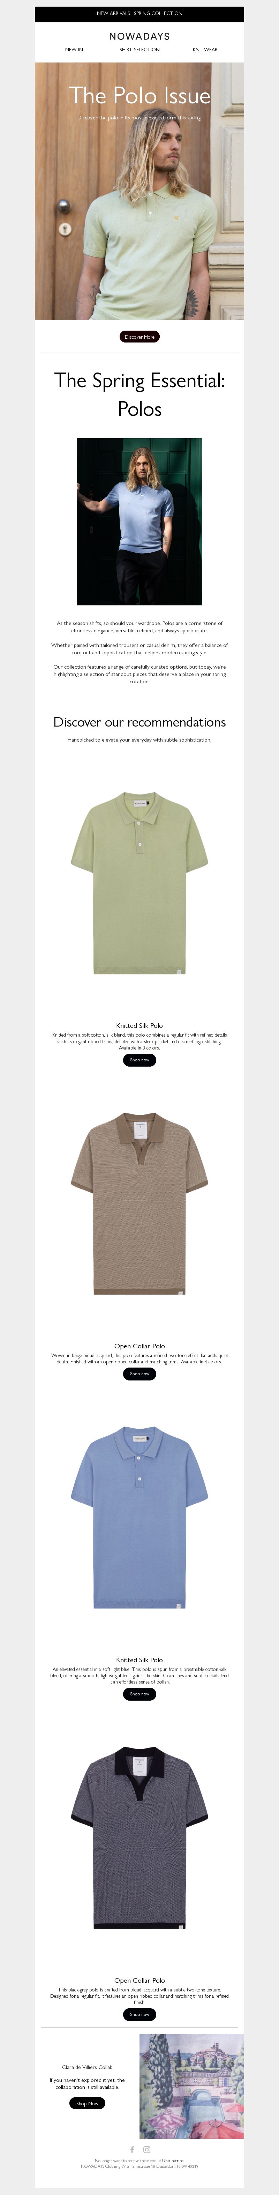
Task: Open the KNITWEAR navigation link
Action: [205, 50]
